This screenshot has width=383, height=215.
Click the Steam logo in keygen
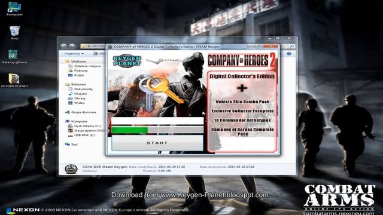click(163, 60)
